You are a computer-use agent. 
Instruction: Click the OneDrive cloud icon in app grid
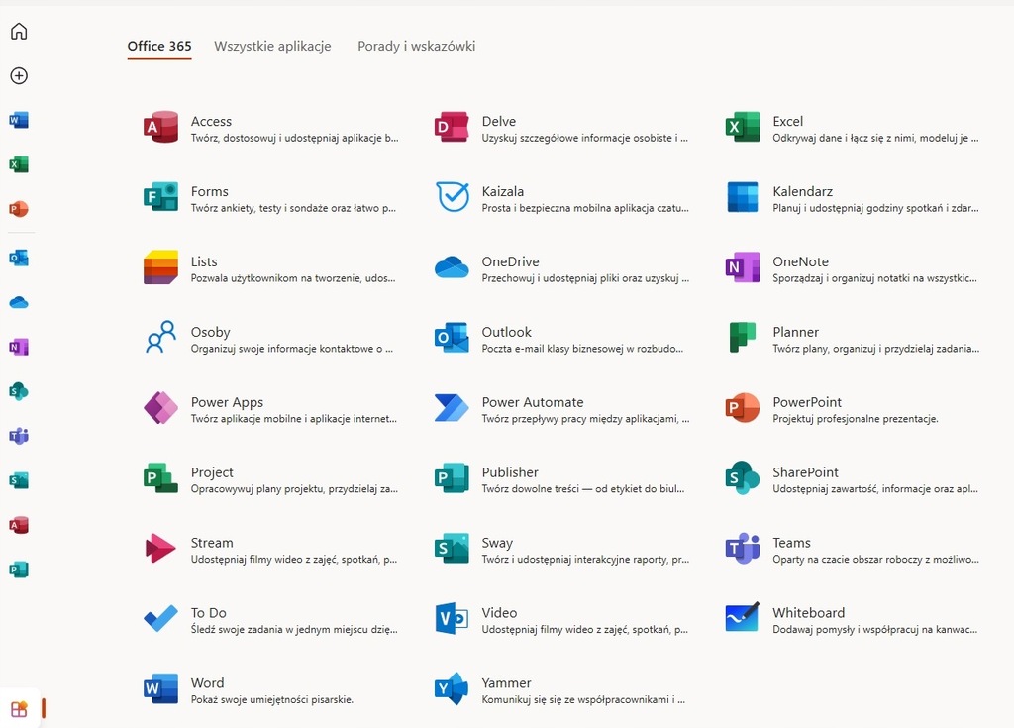point(452,267)
